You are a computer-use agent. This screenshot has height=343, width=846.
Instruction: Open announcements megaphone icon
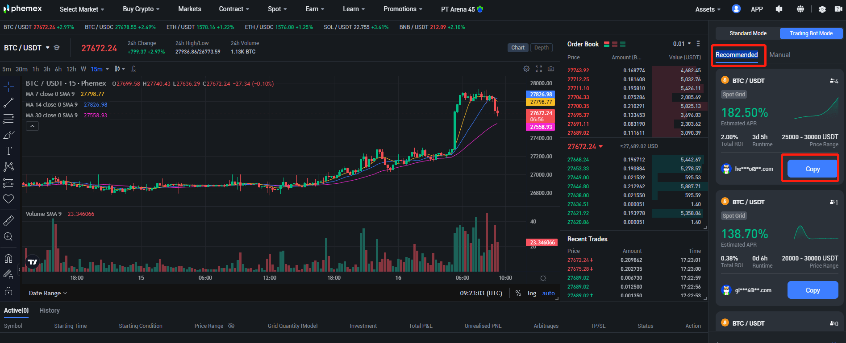pos(779,9)
